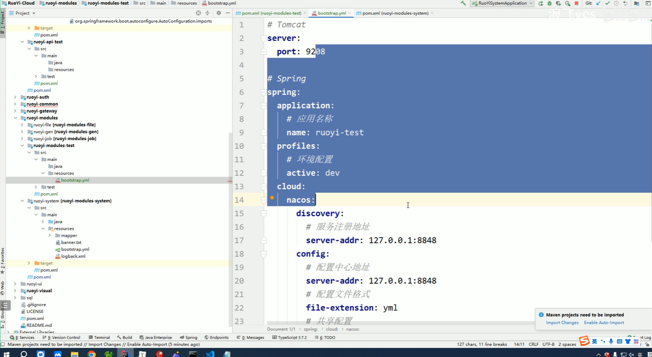
Task: Fold the spring block on line 6
Action: coord(264,92)
